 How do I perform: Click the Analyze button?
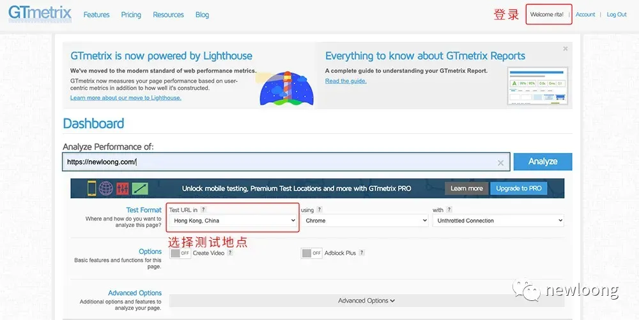tap(543, 161)
